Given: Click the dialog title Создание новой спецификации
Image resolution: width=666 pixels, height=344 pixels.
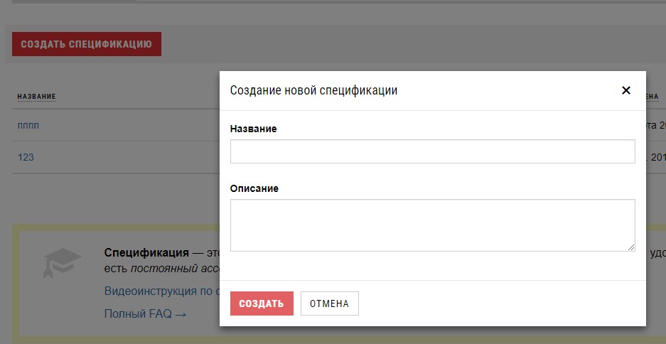Looking at the screenshot, I should point(313,90).
